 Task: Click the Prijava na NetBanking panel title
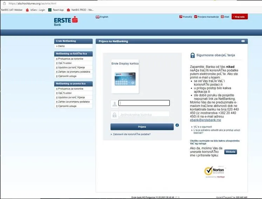click(x=113, y=41)
